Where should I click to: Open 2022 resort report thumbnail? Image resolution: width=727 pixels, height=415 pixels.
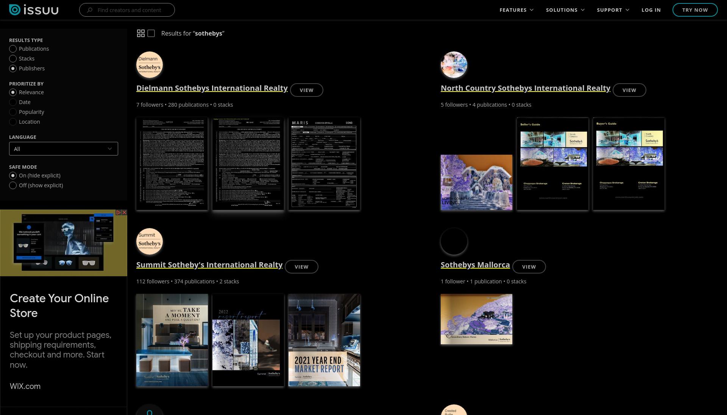click(x=248, y=340)
